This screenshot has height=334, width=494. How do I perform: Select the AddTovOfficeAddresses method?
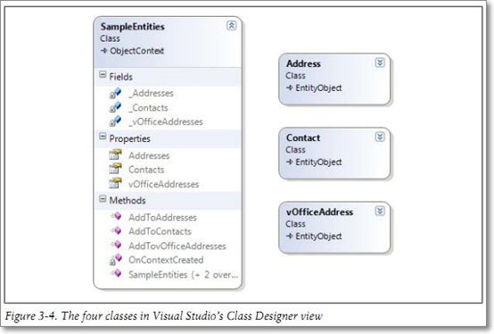177,246
